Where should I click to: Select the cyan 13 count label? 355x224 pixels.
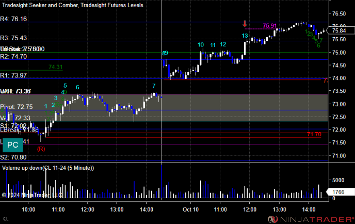[245, 36]
